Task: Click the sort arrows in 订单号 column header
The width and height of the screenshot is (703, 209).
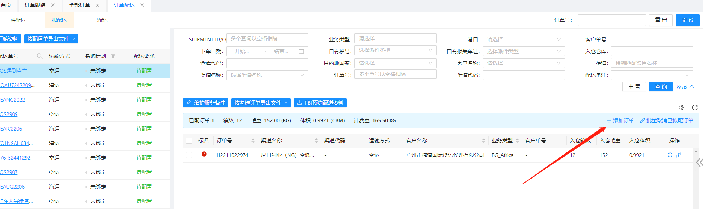Action: tap(253, 141)
